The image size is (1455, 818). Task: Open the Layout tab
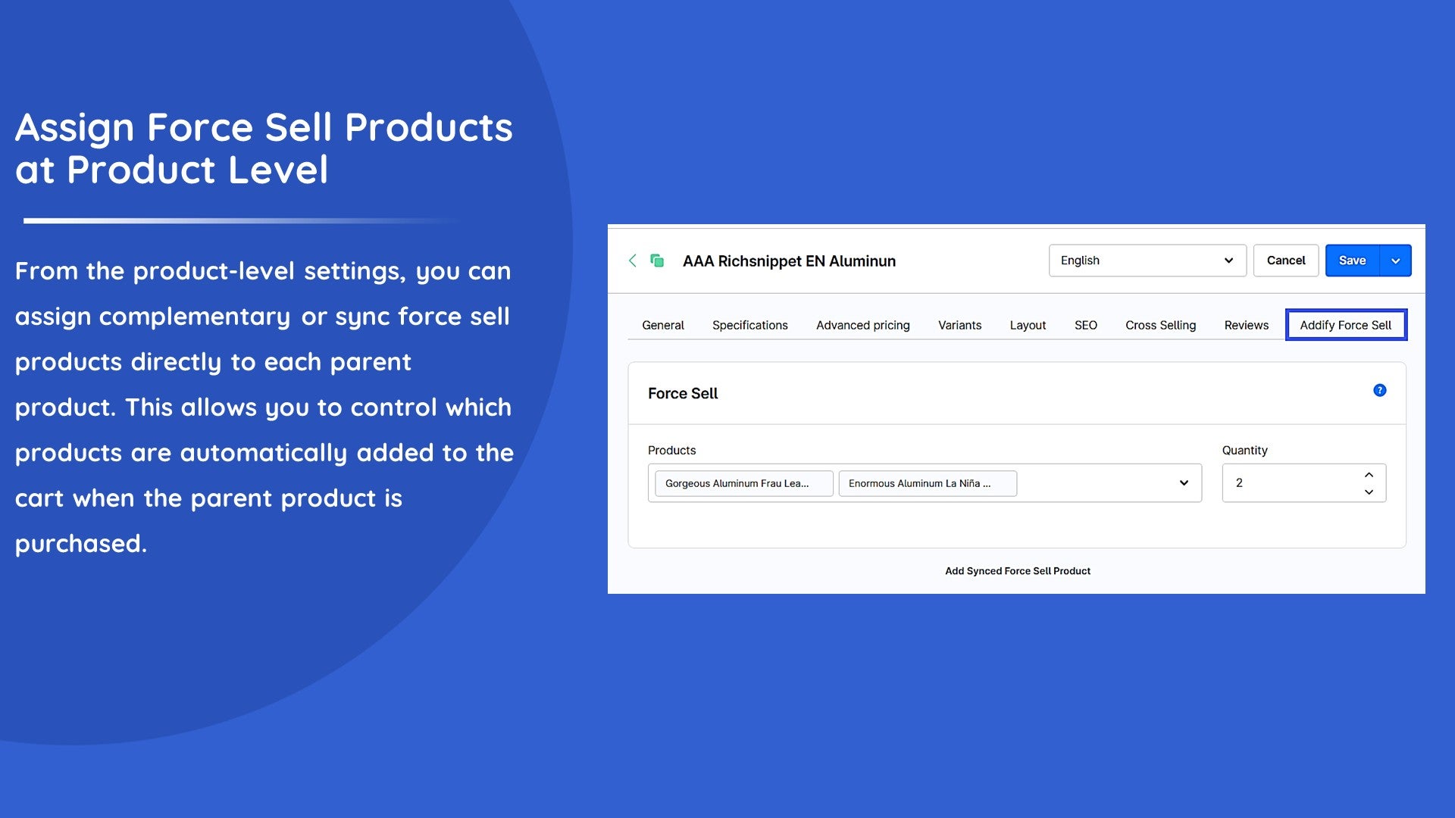1028,325
